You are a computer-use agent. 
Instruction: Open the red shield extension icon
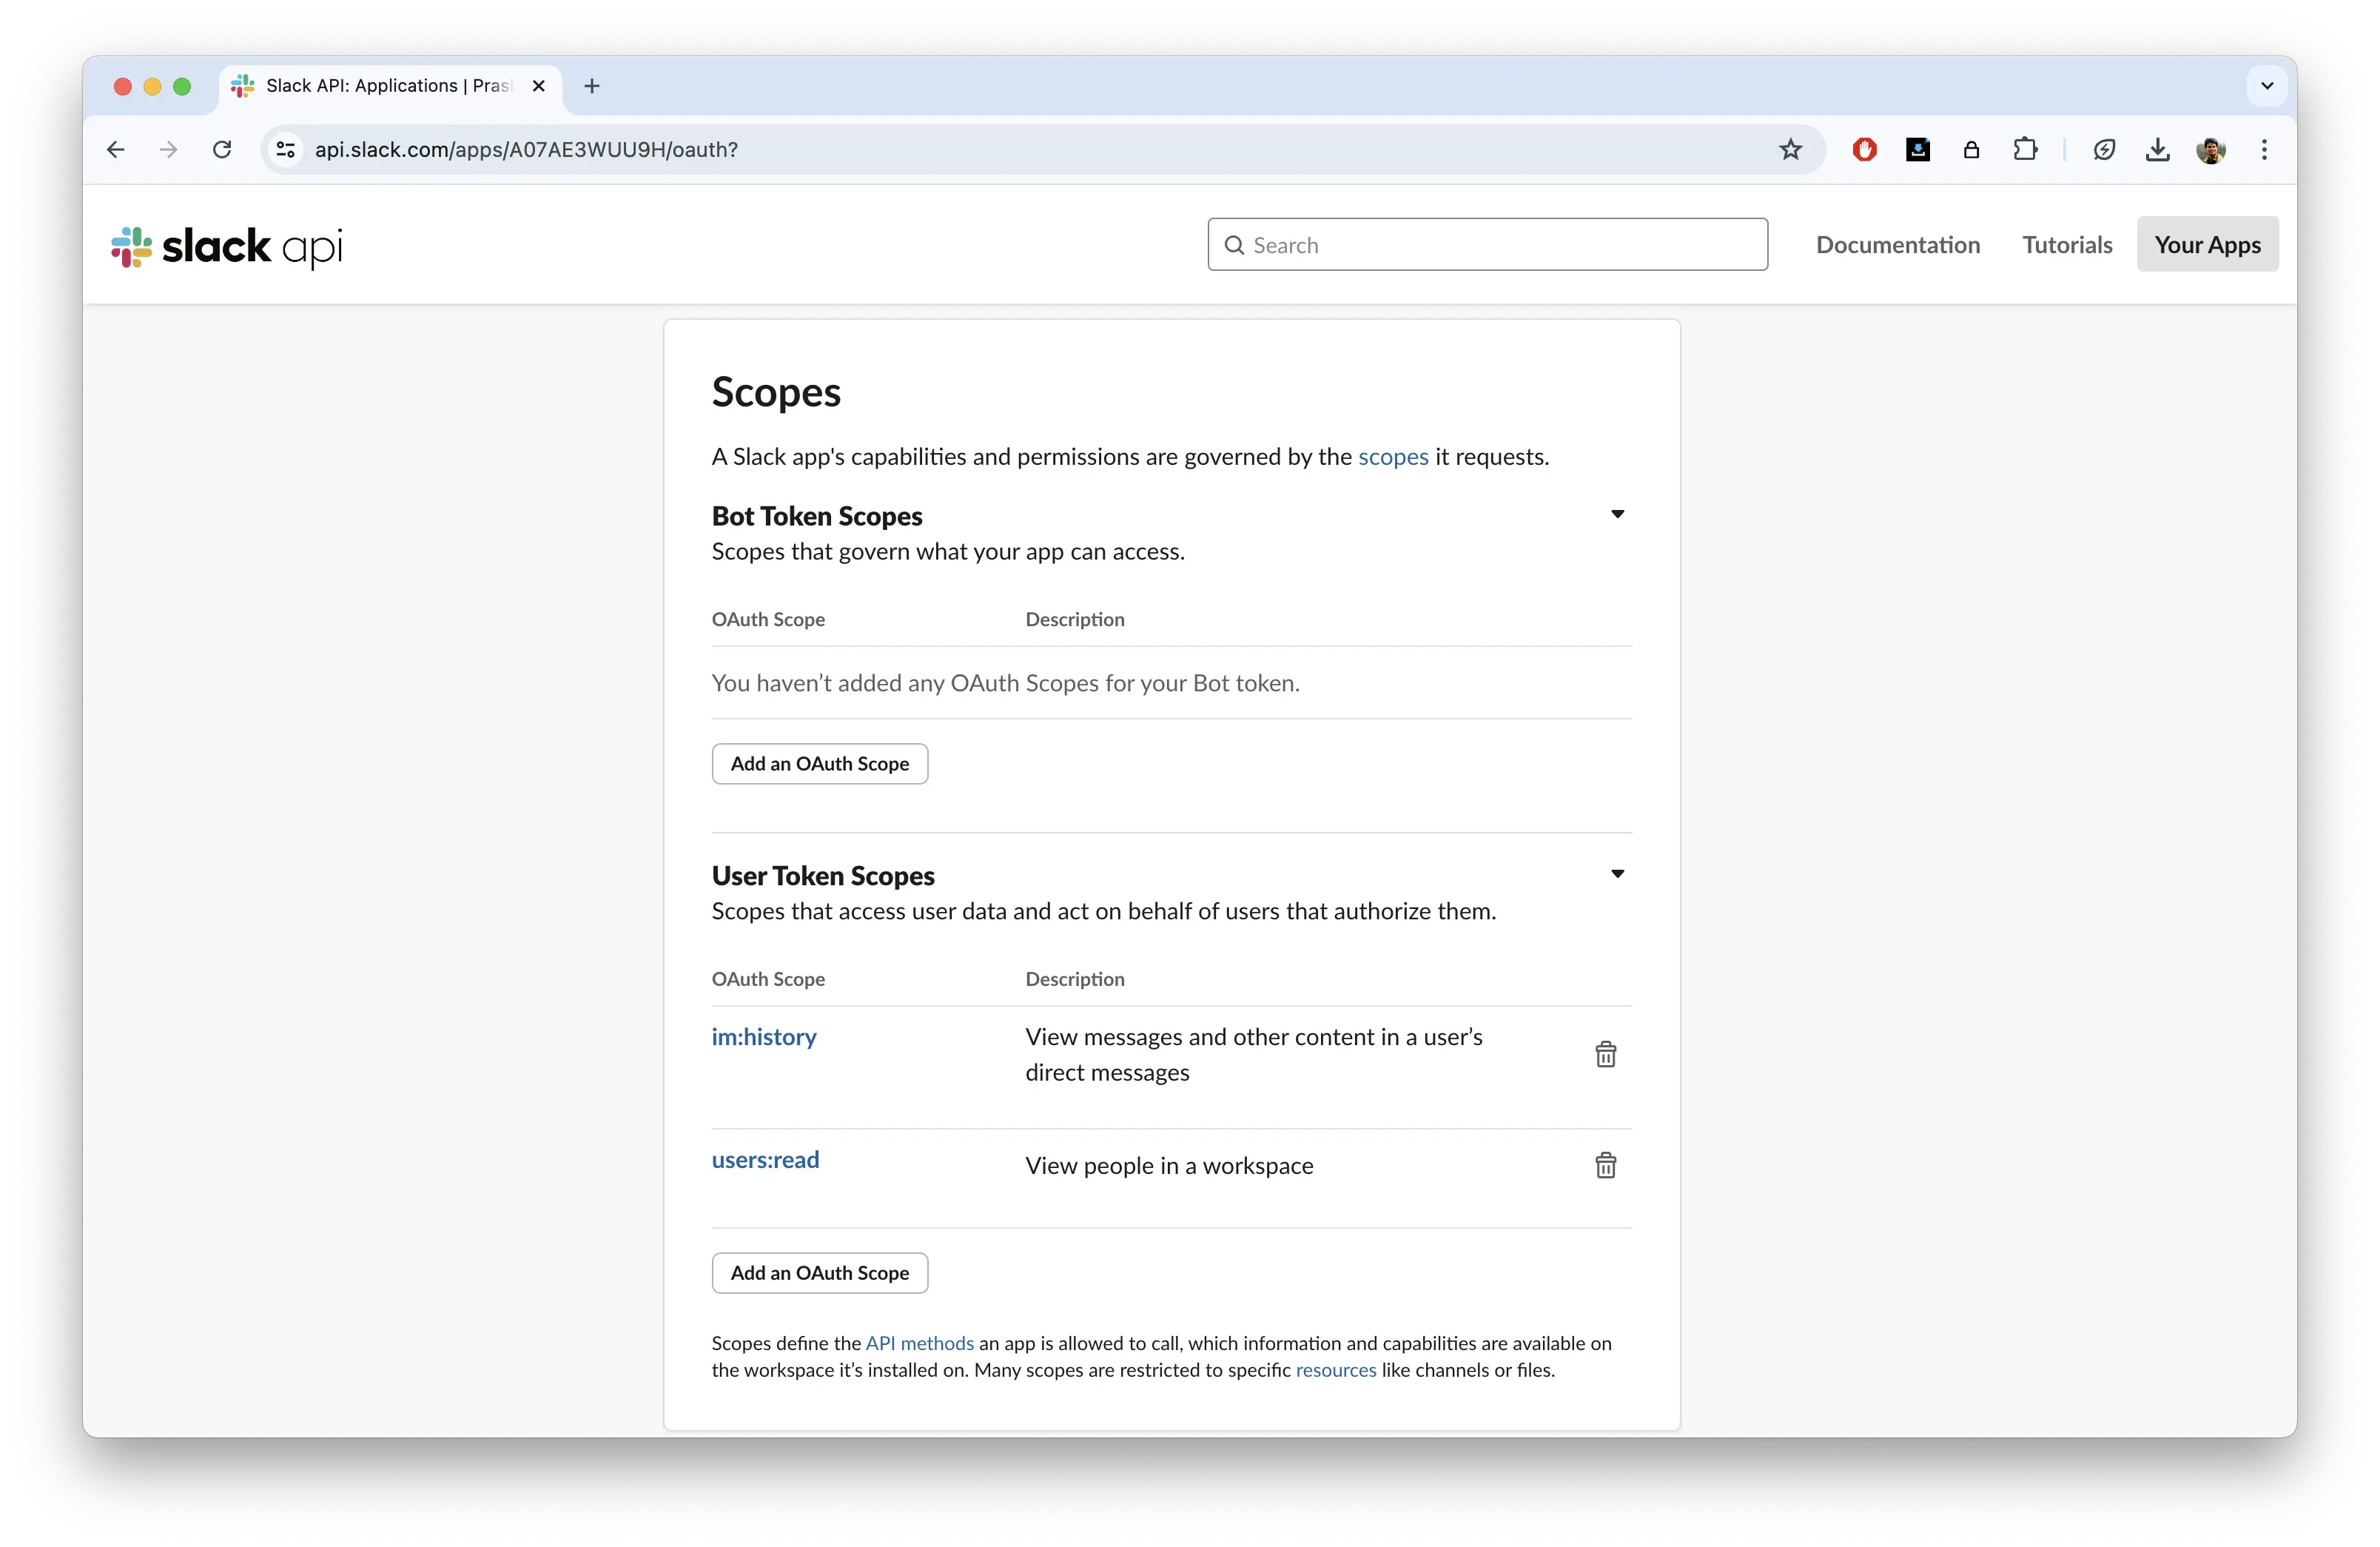1864,149
